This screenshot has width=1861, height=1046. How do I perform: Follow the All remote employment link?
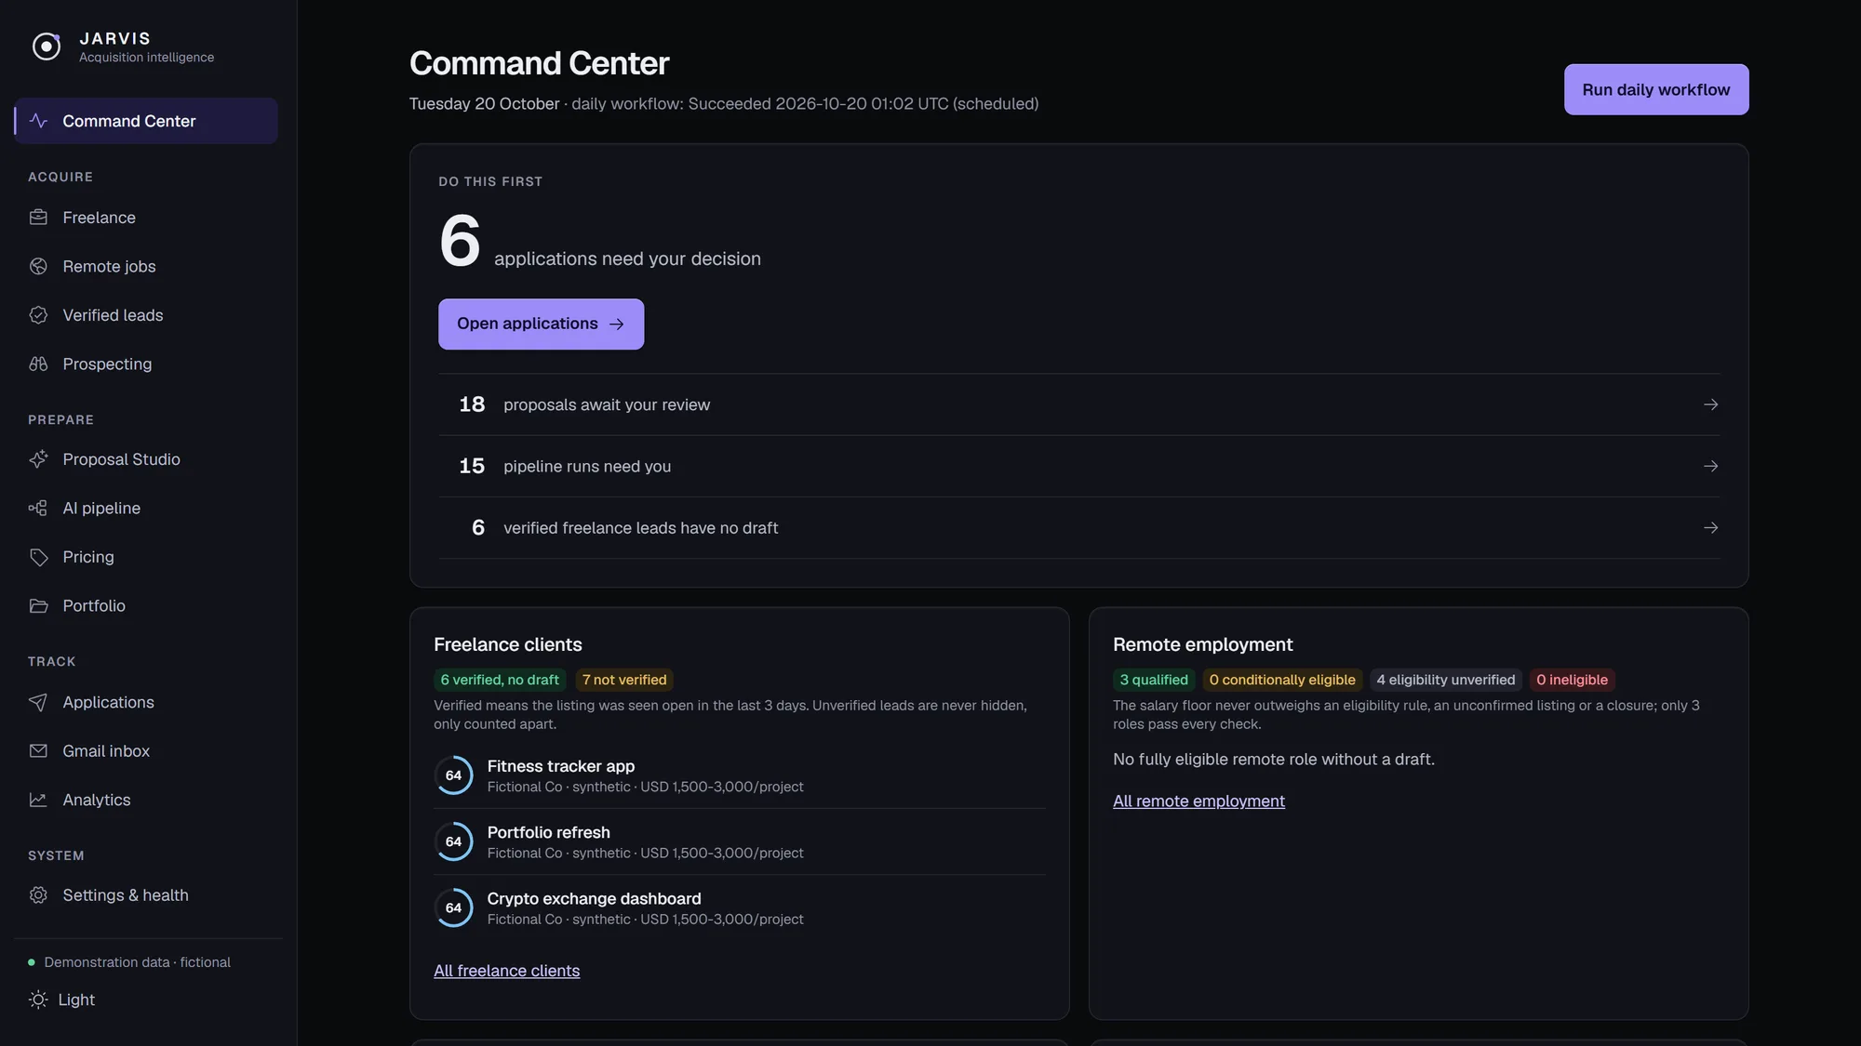1198,801
